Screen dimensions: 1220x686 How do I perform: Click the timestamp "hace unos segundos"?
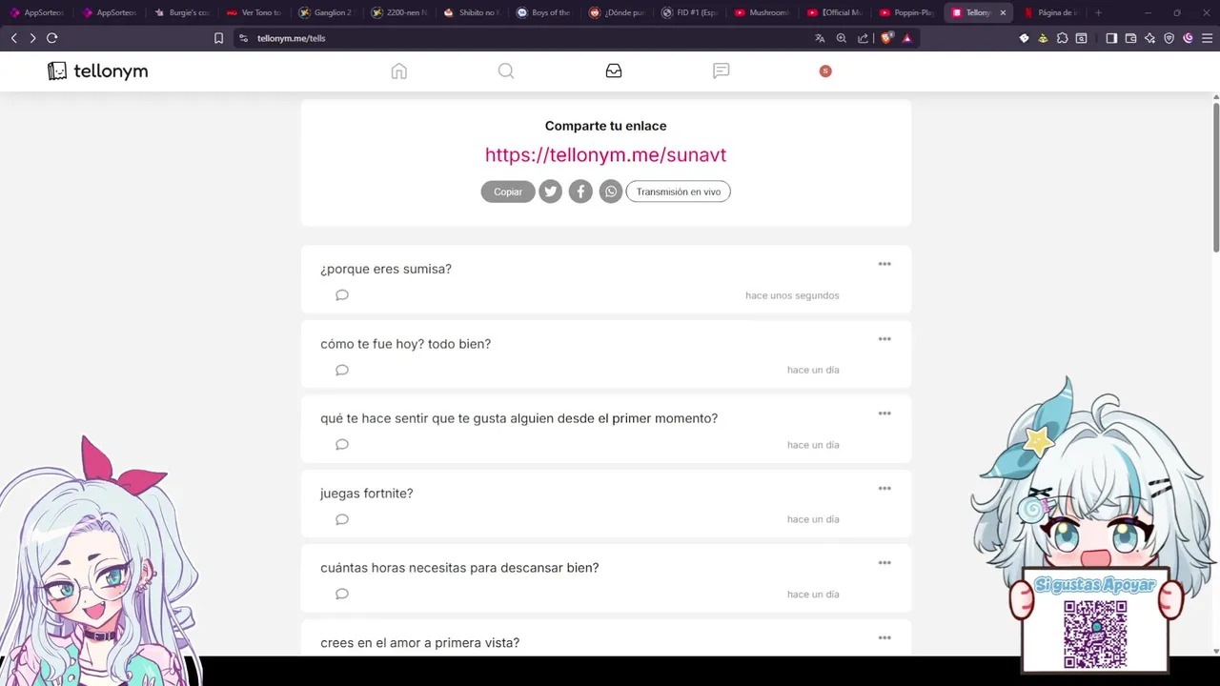(x=792, y=295)
